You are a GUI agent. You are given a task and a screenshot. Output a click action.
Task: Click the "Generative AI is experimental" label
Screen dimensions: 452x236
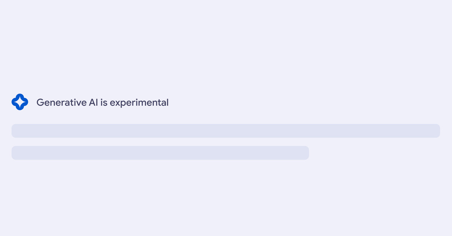(102, 102)
